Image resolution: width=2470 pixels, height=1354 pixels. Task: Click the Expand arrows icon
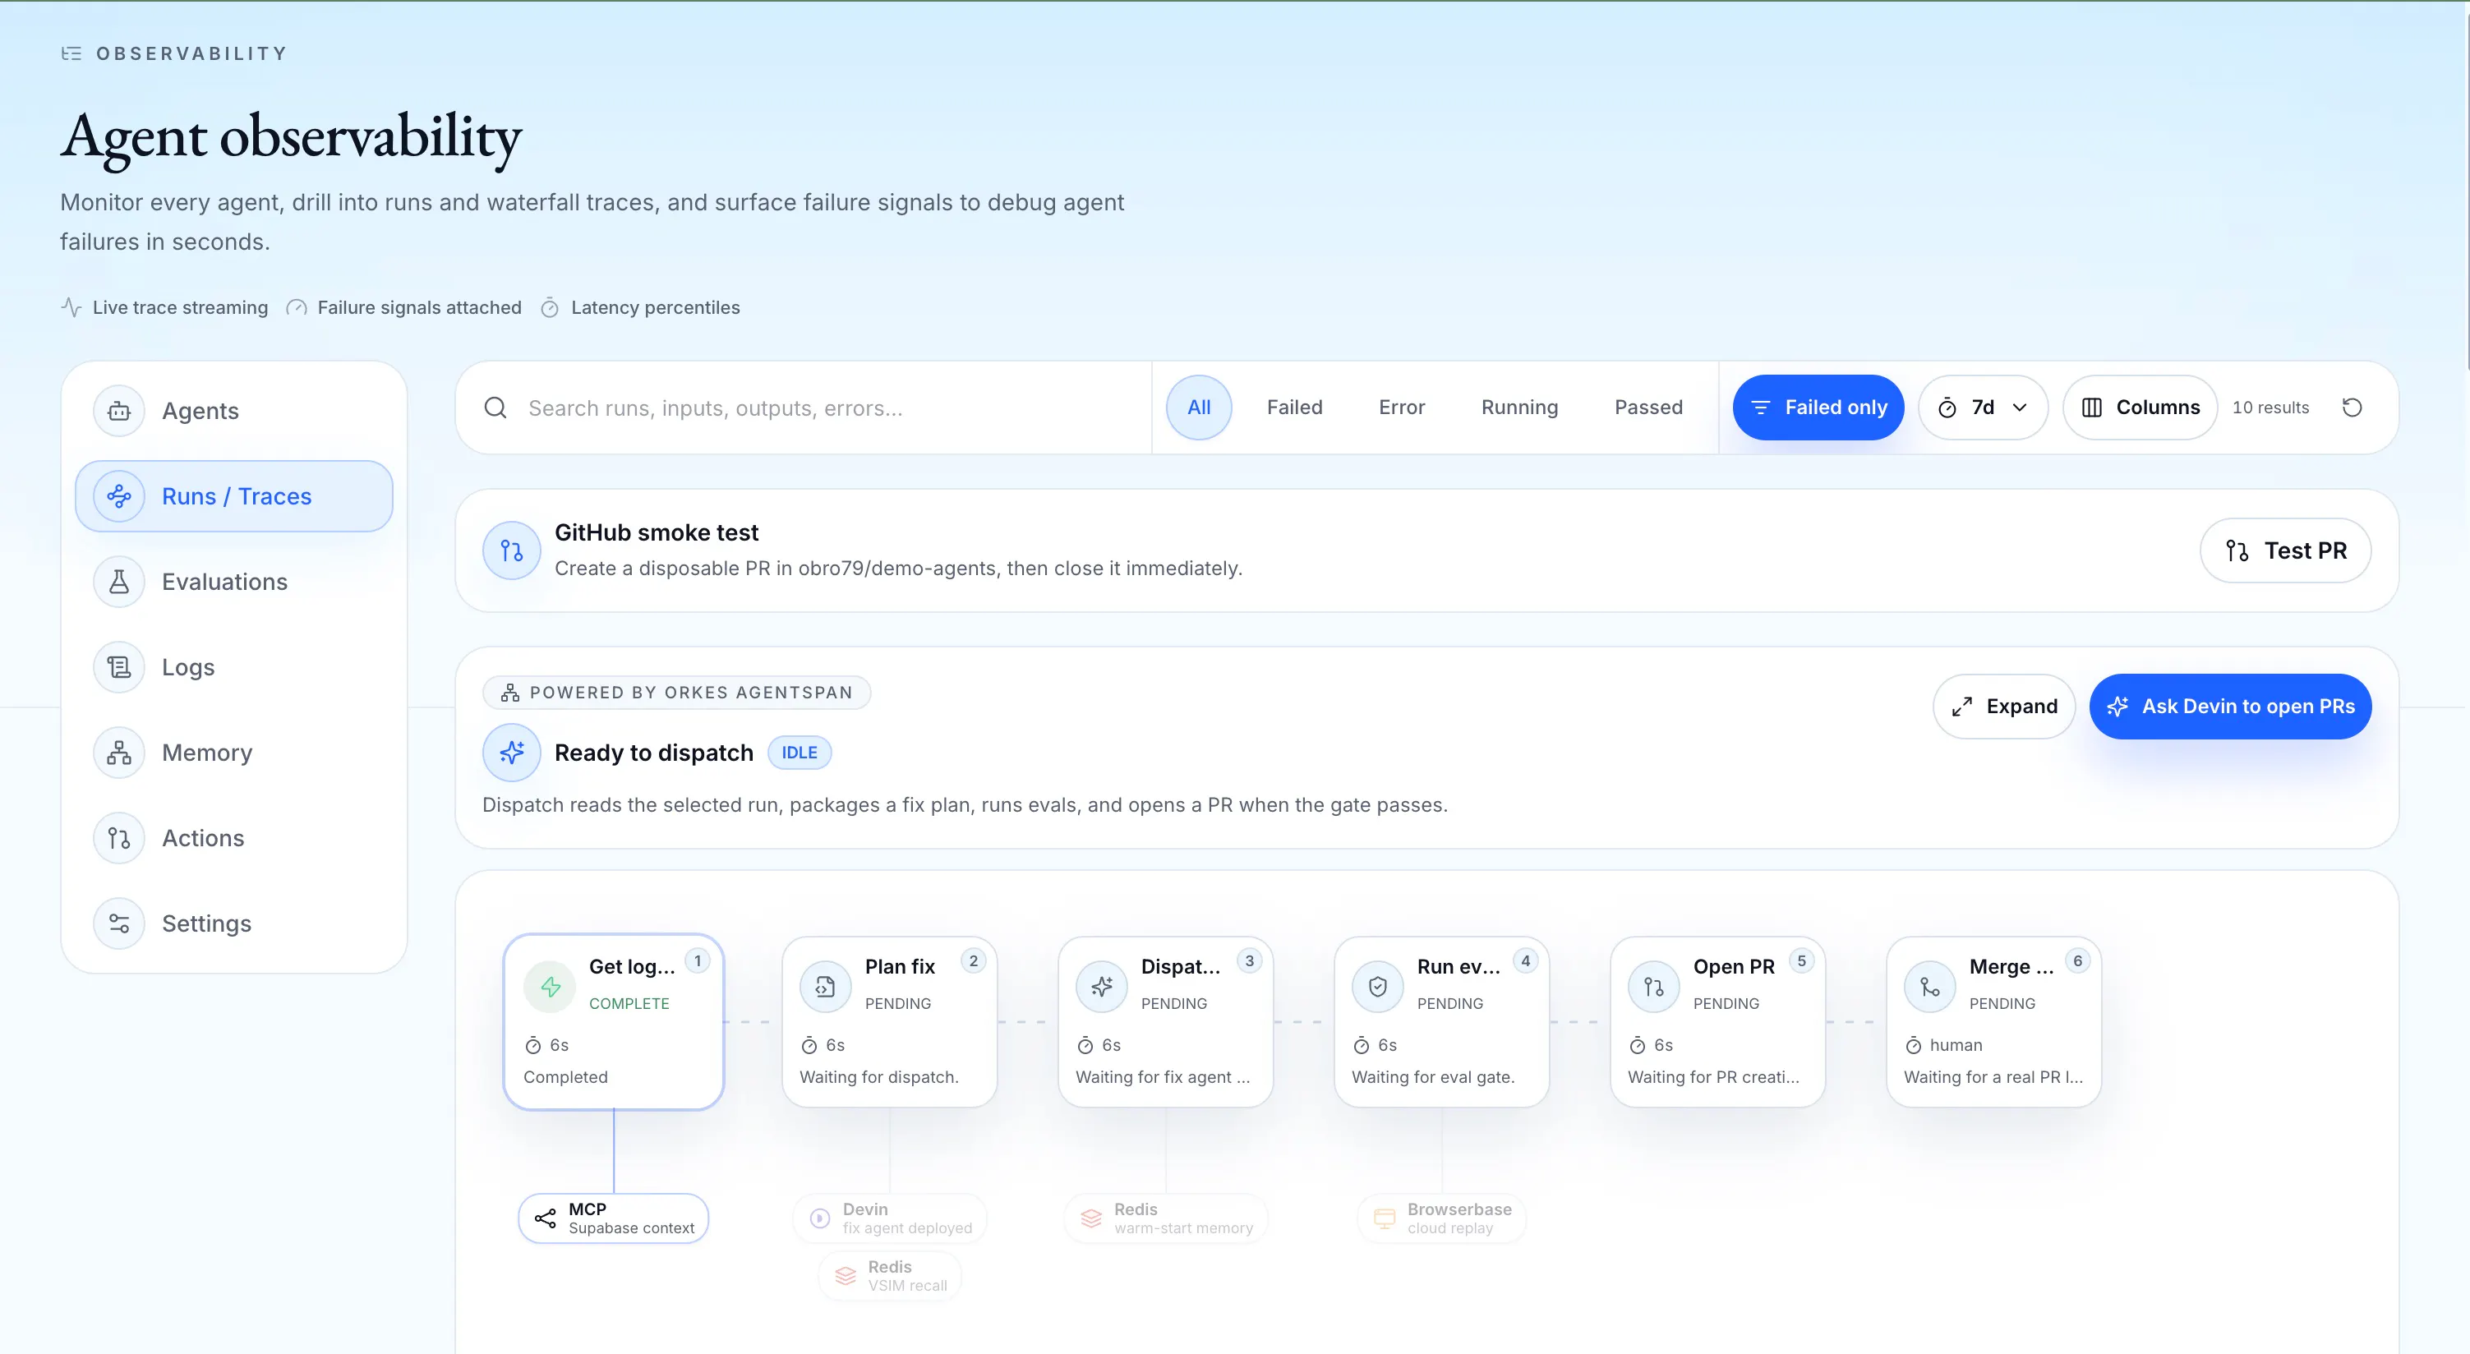(1962, 707)
